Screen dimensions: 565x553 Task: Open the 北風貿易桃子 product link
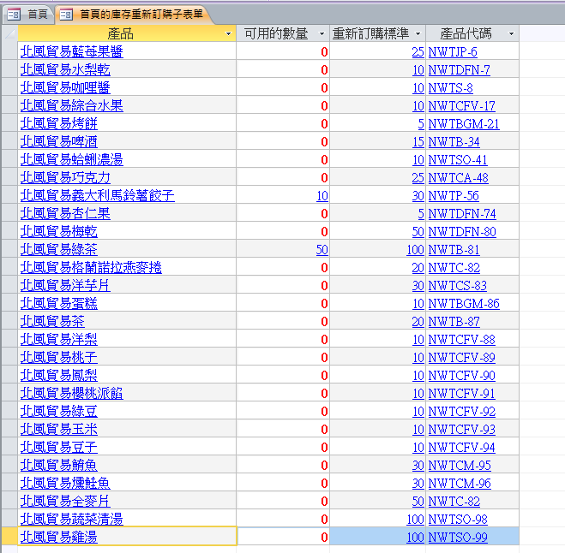click(59, 357)
